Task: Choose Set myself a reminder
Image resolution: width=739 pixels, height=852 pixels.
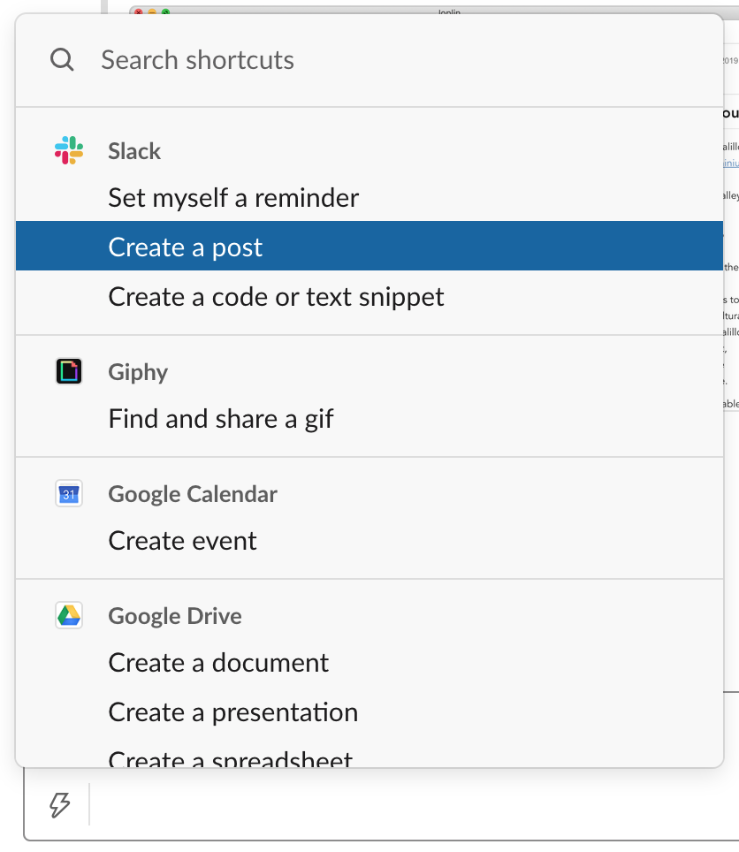Action: tap(233, 197)
